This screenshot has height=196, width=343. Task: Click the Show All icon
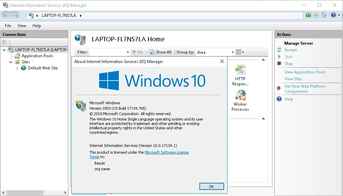[152, 52]
